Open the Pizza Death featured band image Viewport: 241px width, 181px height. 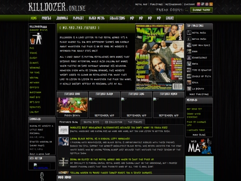point(72,105)
